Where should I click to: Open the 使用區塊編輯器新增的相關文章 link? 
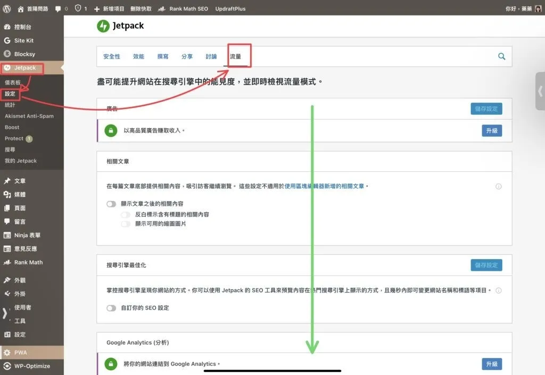tap(324, 187)
